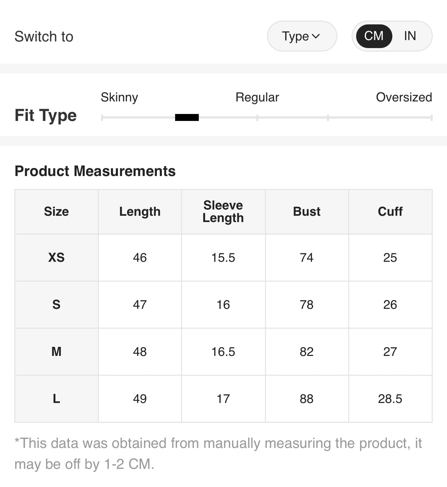Click the Length column header
The height and width of the screenshot is (487, 447).
coord(140,212)
